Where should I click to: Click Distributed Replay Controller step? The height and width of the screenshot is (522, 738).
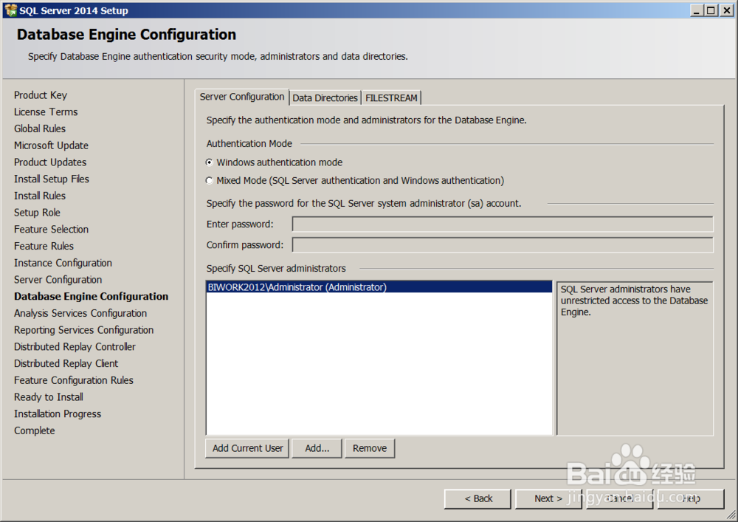(75, 347)
